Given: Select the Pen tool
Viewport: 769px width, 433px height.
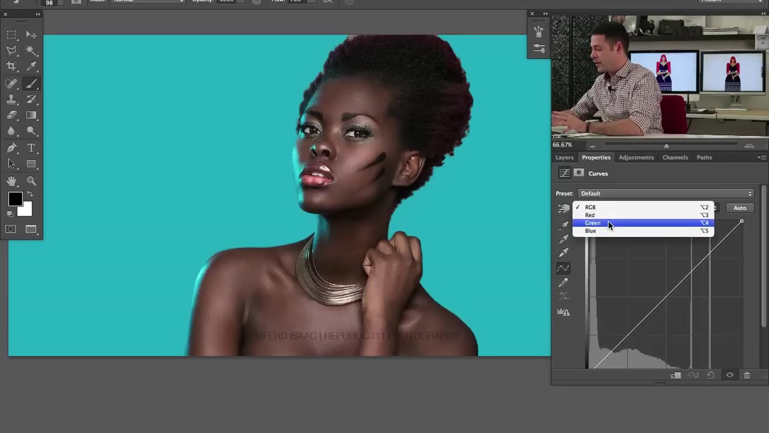Looking at the screenshot, I should coord(12,148).
